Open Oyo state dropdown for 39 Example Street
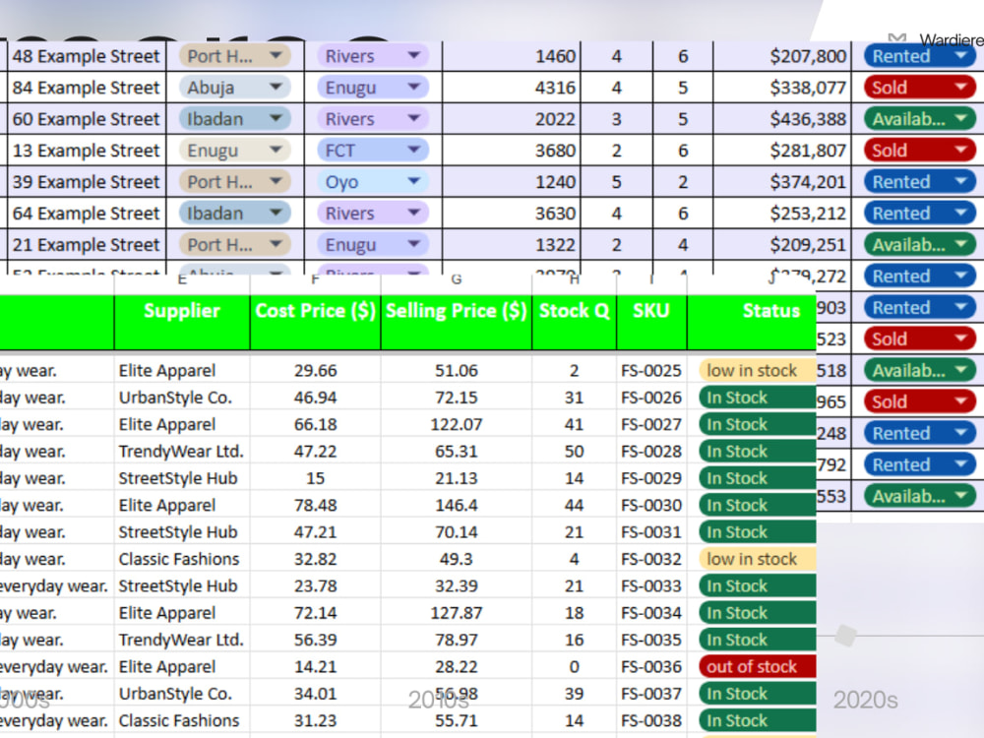 [373, 181]
